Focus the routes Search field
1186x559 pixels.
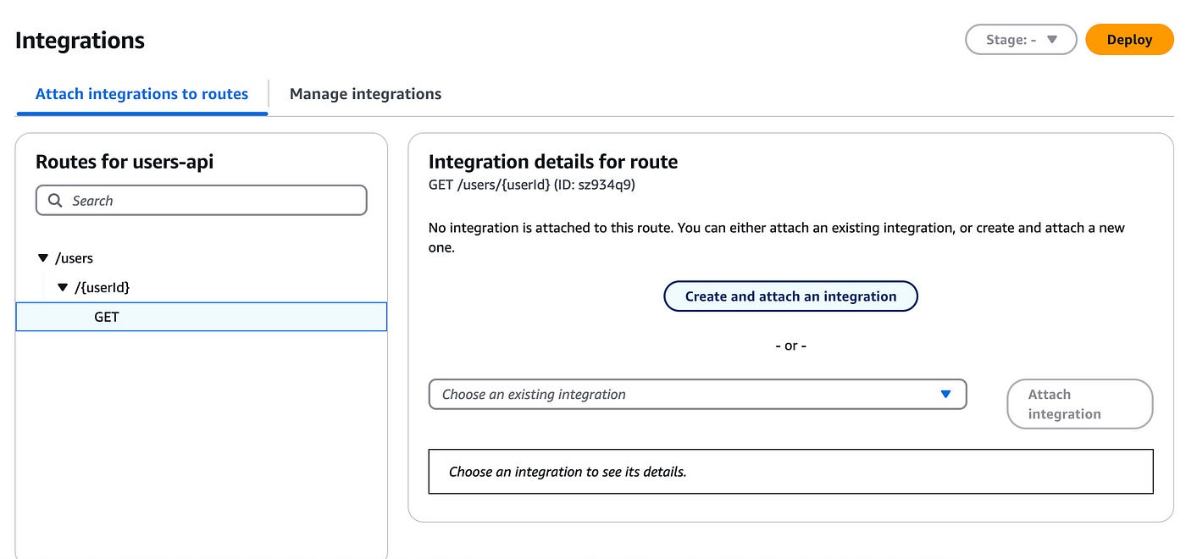(201, 201)
